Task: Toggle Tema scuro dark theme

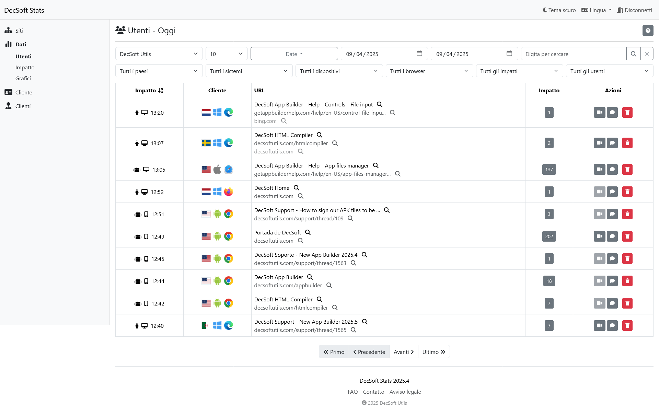Action: point(559,10)
